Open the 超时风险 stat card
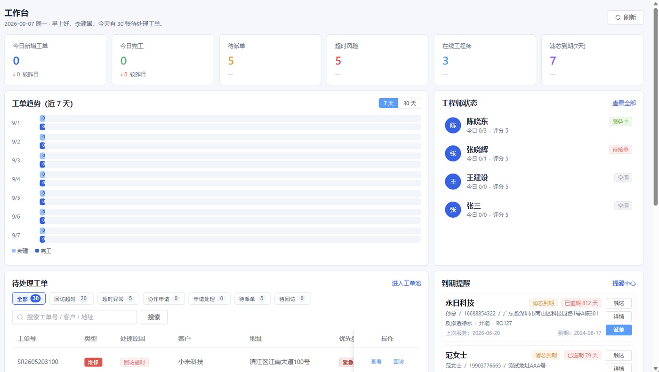Screen dimensions: 659x372 378,60
